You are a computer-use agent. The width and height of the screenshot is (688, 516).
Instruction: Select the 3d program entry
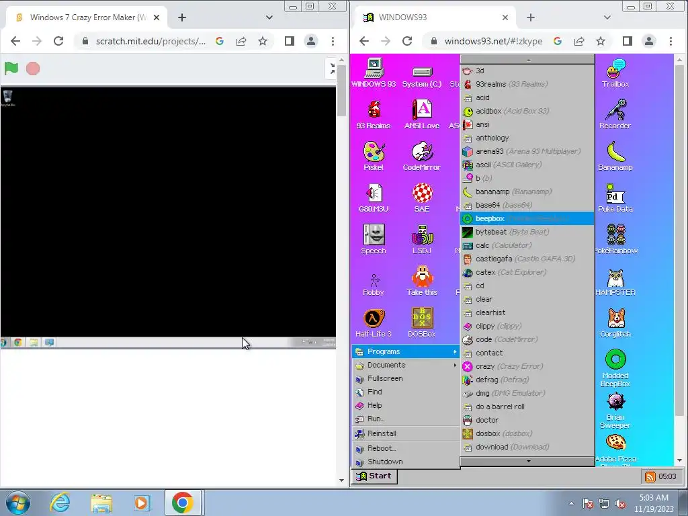point(527,71)
